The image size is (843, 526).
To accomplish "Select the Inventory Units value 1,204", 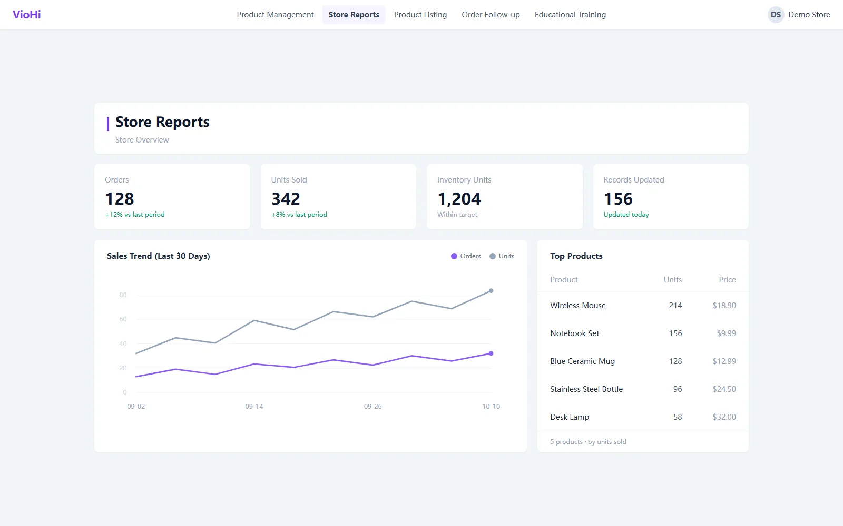I will 459,199.
